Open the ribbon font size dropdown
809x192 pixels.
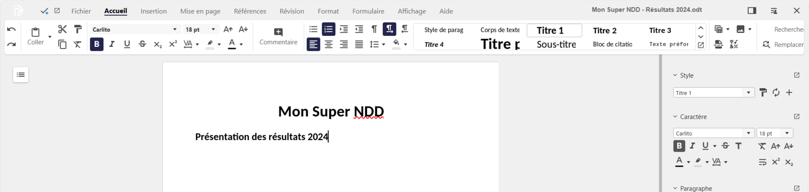tap(213, 30)
